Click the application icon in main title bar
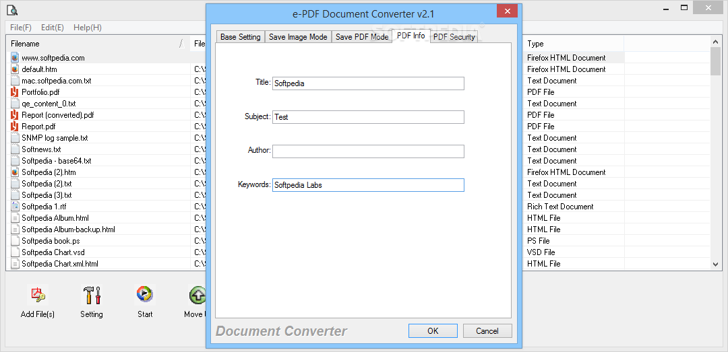 [x=13, y=9]
